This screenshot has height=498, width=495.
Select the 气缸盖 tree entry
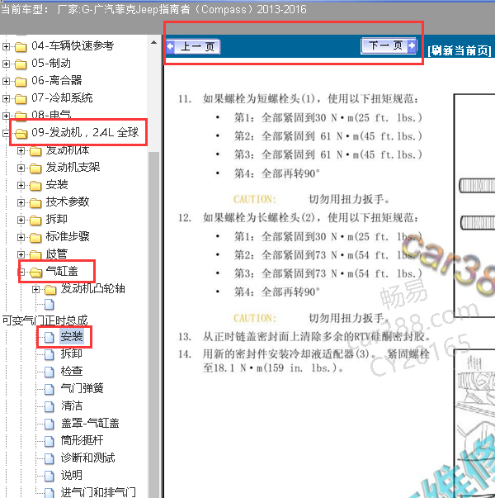[62, 271]
